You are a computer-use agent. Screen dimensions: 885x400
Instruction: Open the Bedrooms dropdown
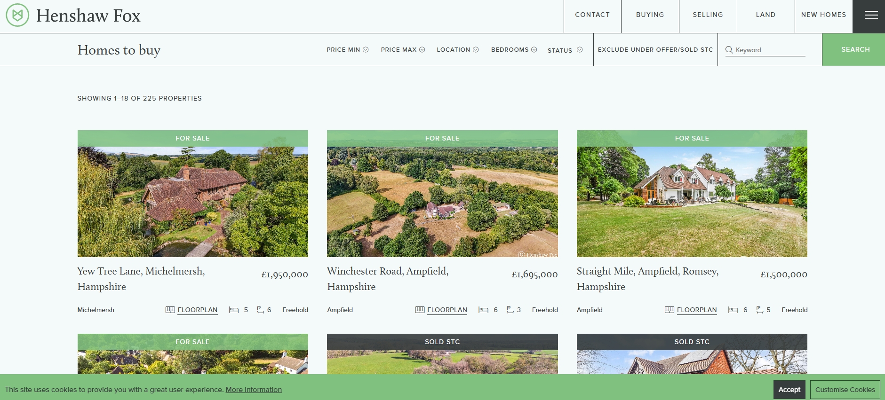click(514, 49)
